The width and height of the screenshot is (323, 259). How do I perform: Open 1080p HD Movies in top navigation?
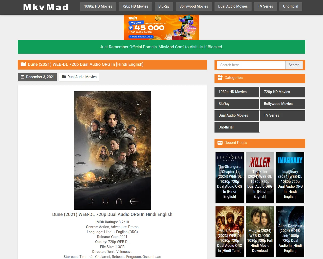[98, 6]
